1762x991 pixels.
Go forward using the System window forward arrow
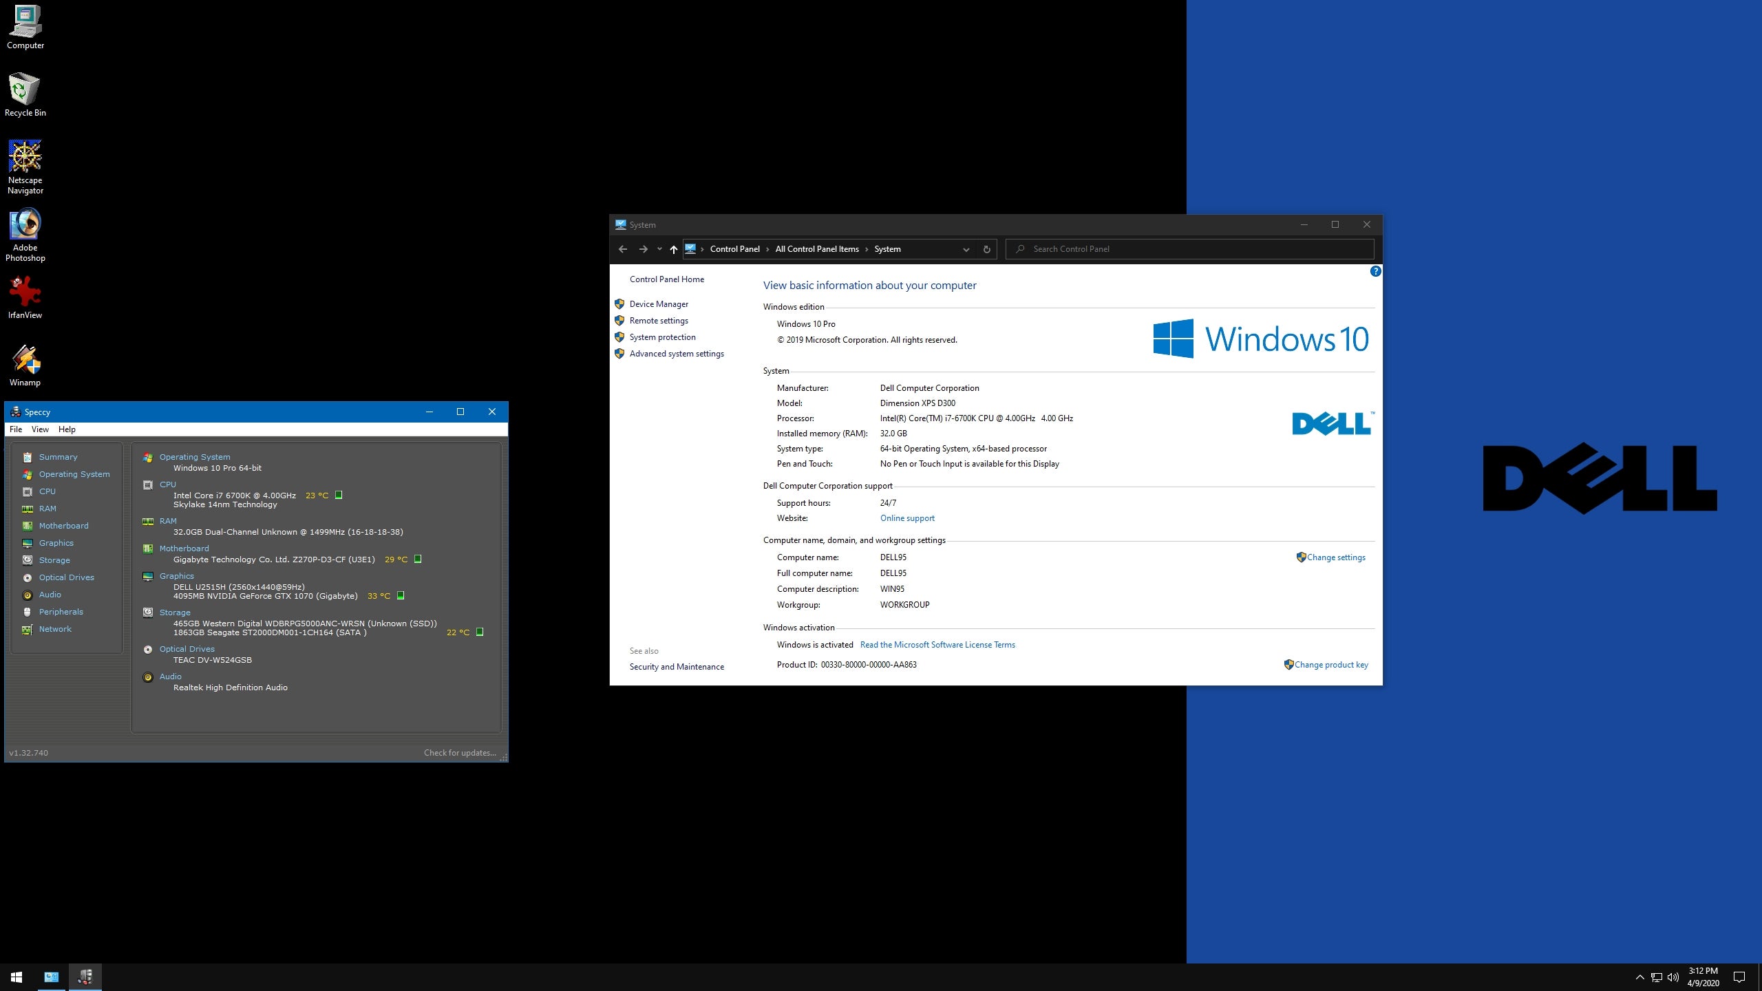click(643, 249)
